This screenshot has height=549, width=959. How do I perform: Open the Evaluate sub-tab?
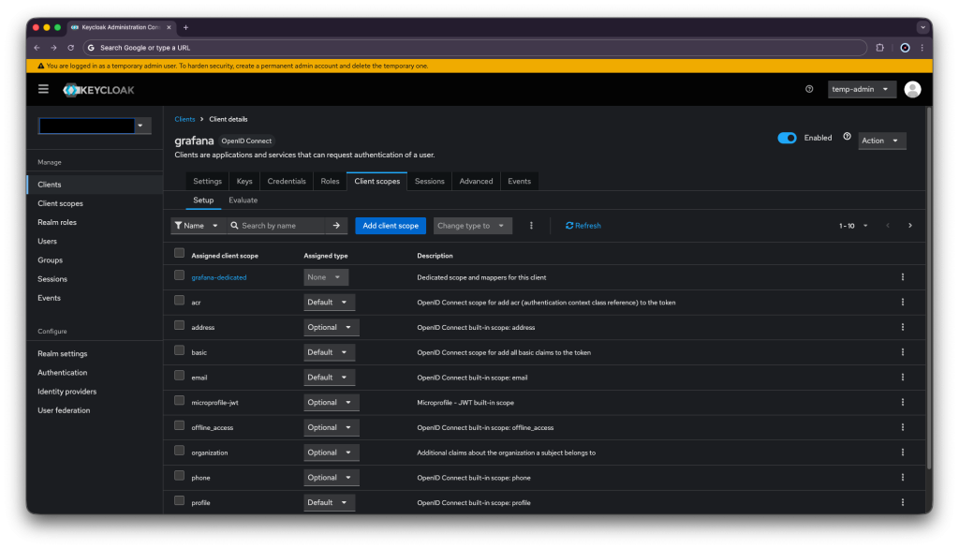pyautogui.click(x=243, y=200)
